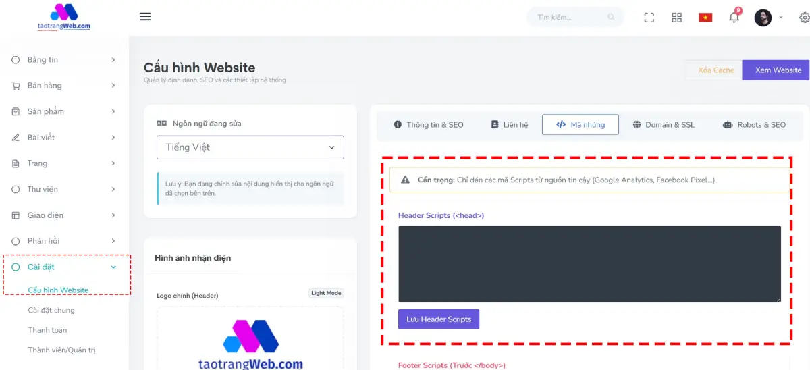The image size is (810, 370).
Task: Click the search magnifier icon
Action: 612,18
